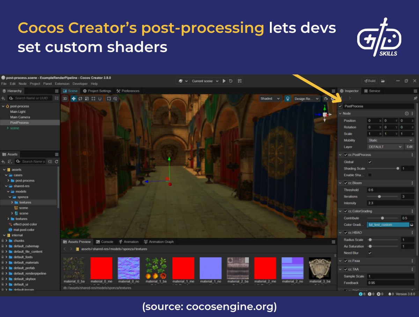Select the material_1_ba texture thumbnail
The height and width of the screenshot is (317, 419).
pyautogui.click(x=156, y=269)
